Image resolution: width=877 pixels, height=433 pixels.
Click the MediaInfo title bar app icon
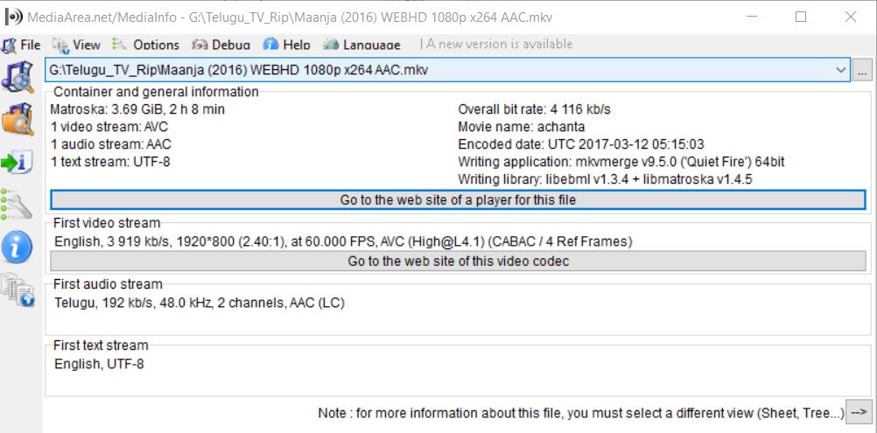(x=14, y=17)
